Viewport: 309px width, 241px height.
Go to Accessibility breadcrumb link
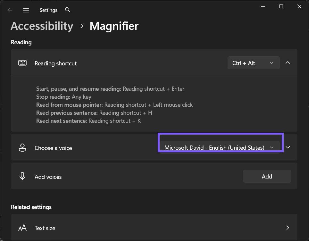42,26
